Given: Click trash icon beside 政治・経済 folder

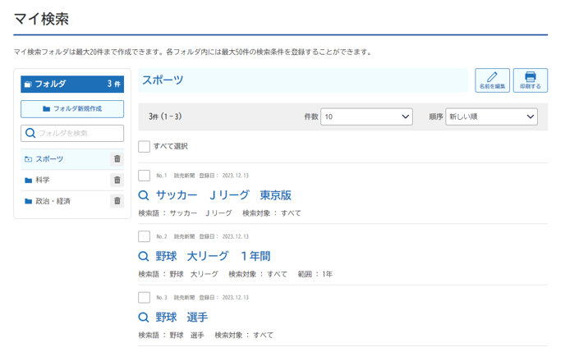Looking at the screenshot, I should (117, 201).
